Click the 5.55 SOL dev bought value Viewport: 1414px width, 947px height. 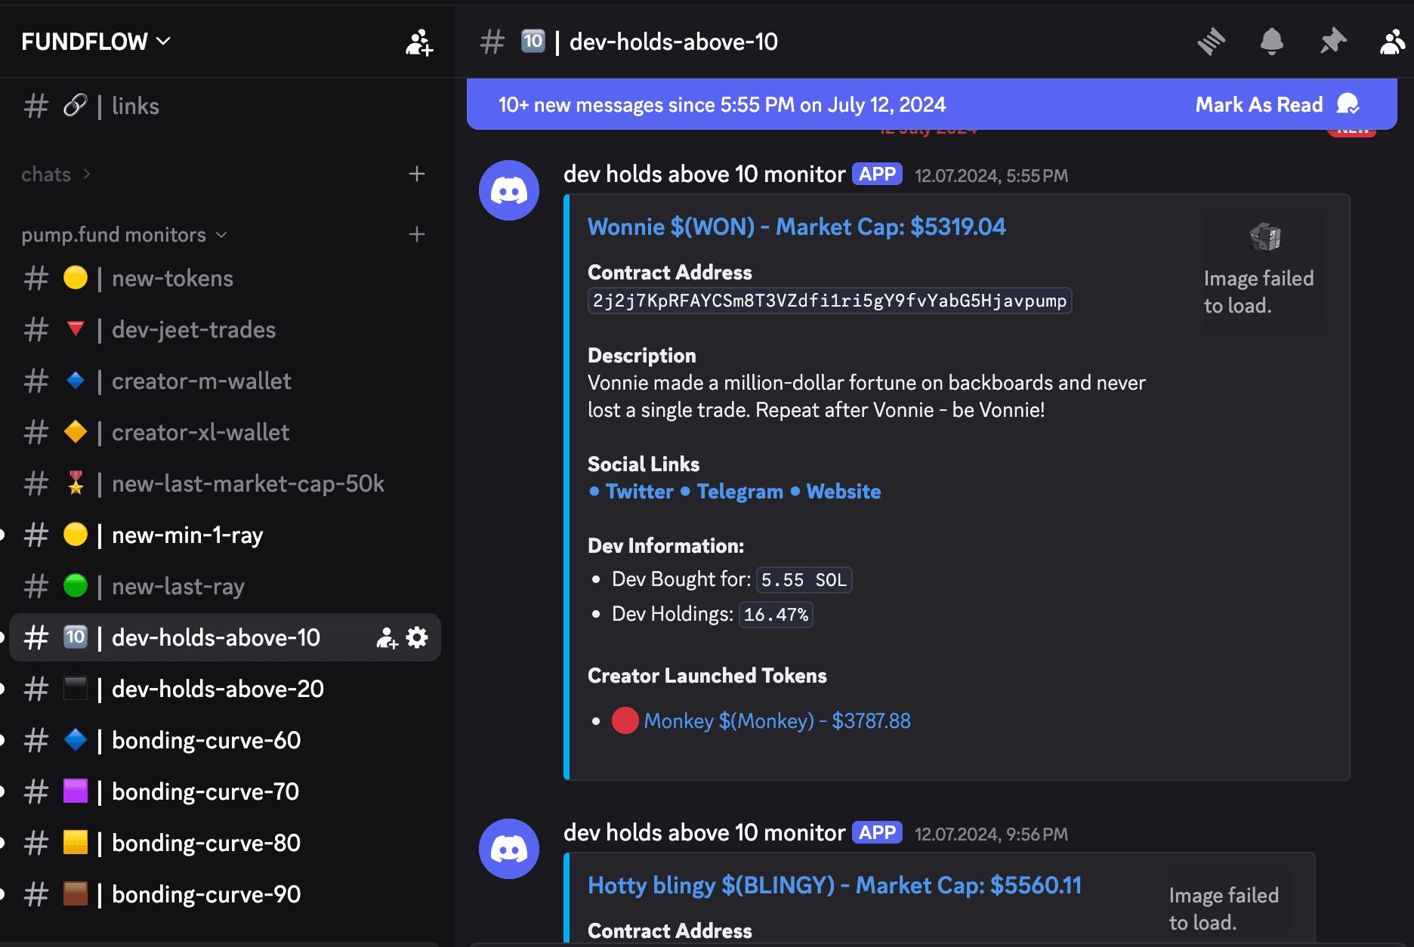804,580
